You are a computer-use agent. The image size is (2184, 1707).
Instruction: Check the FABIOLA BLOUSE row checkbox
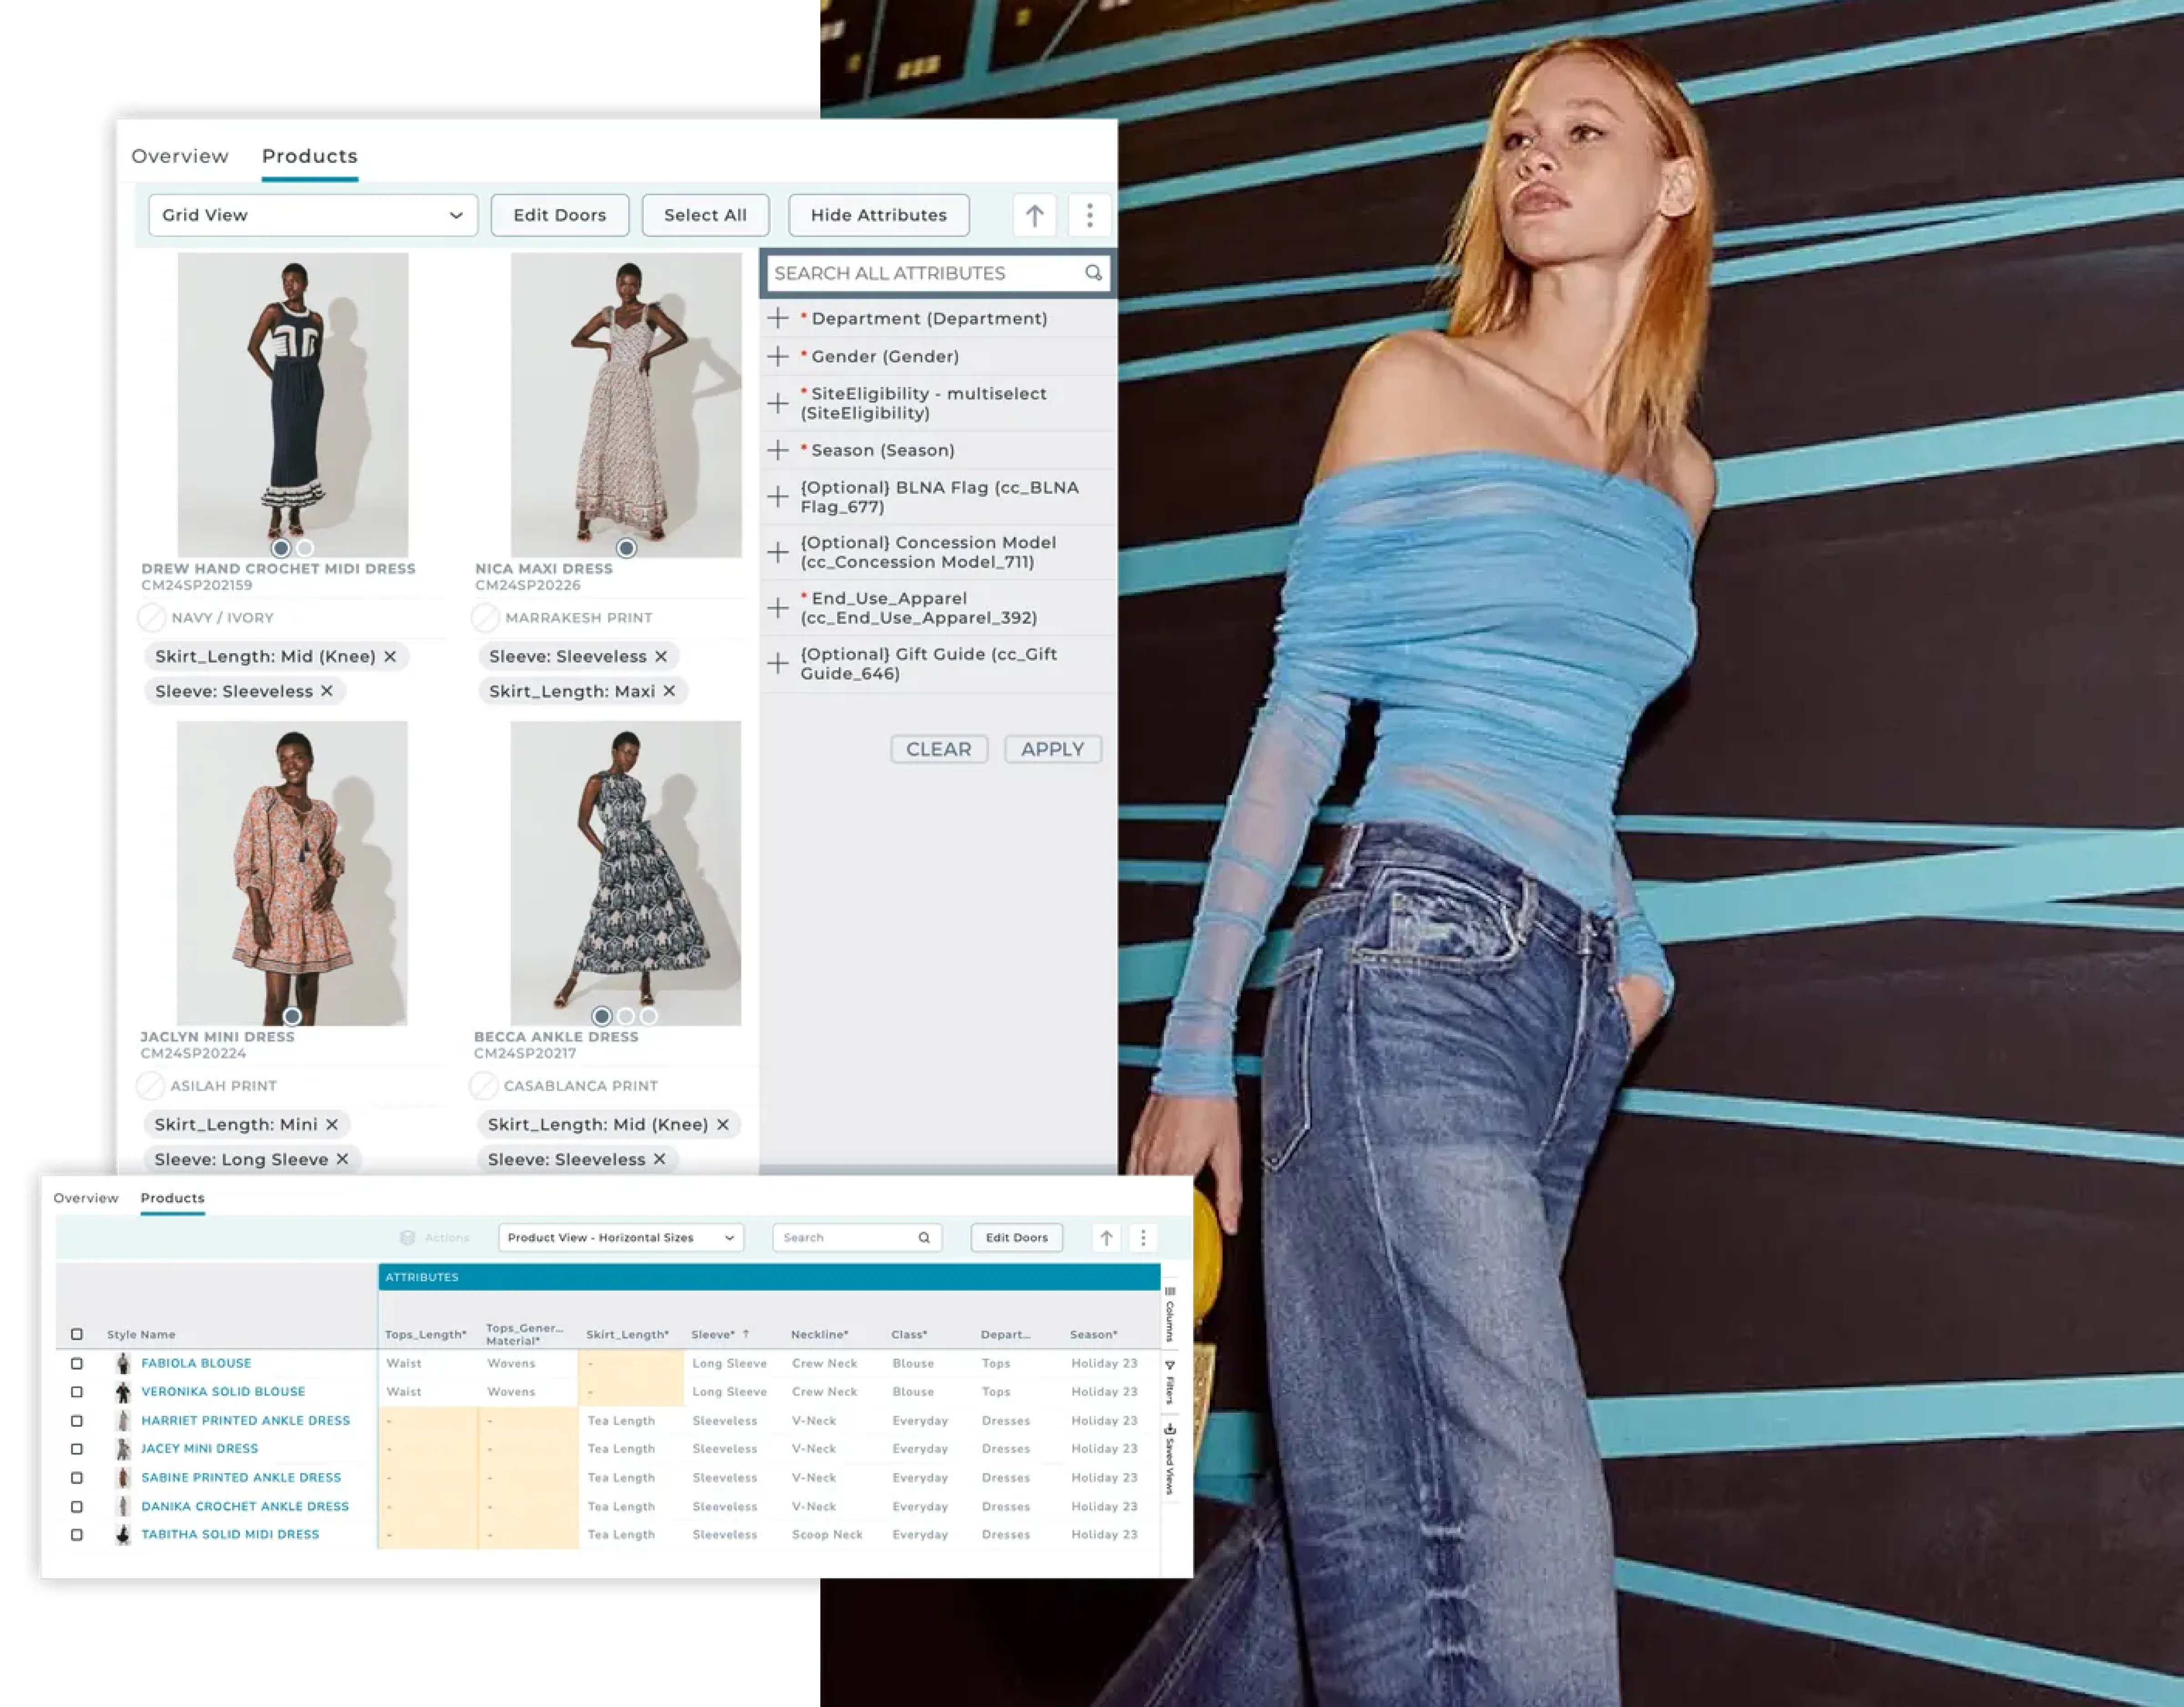pos(77,1363)
